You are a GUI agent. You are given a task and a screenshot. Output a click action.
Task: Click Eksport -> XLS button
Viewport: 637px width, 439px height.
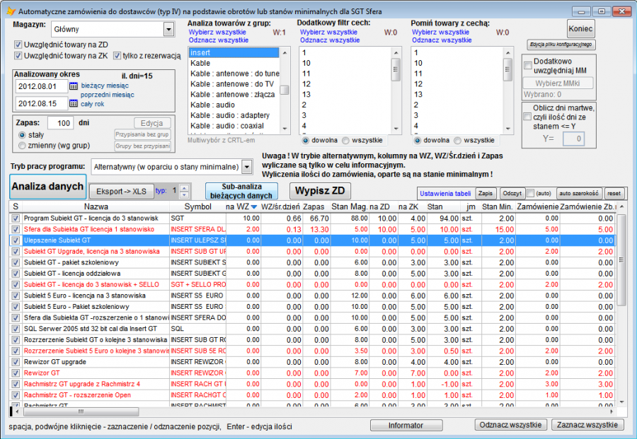pos(122,191)
